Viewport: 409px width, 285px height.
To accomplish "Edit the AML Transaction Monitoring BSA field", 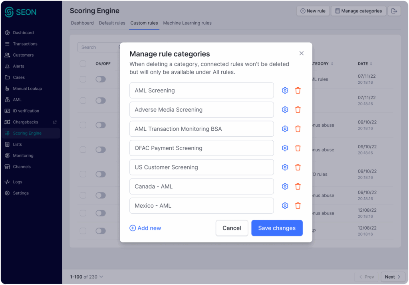I will point(201,129).
